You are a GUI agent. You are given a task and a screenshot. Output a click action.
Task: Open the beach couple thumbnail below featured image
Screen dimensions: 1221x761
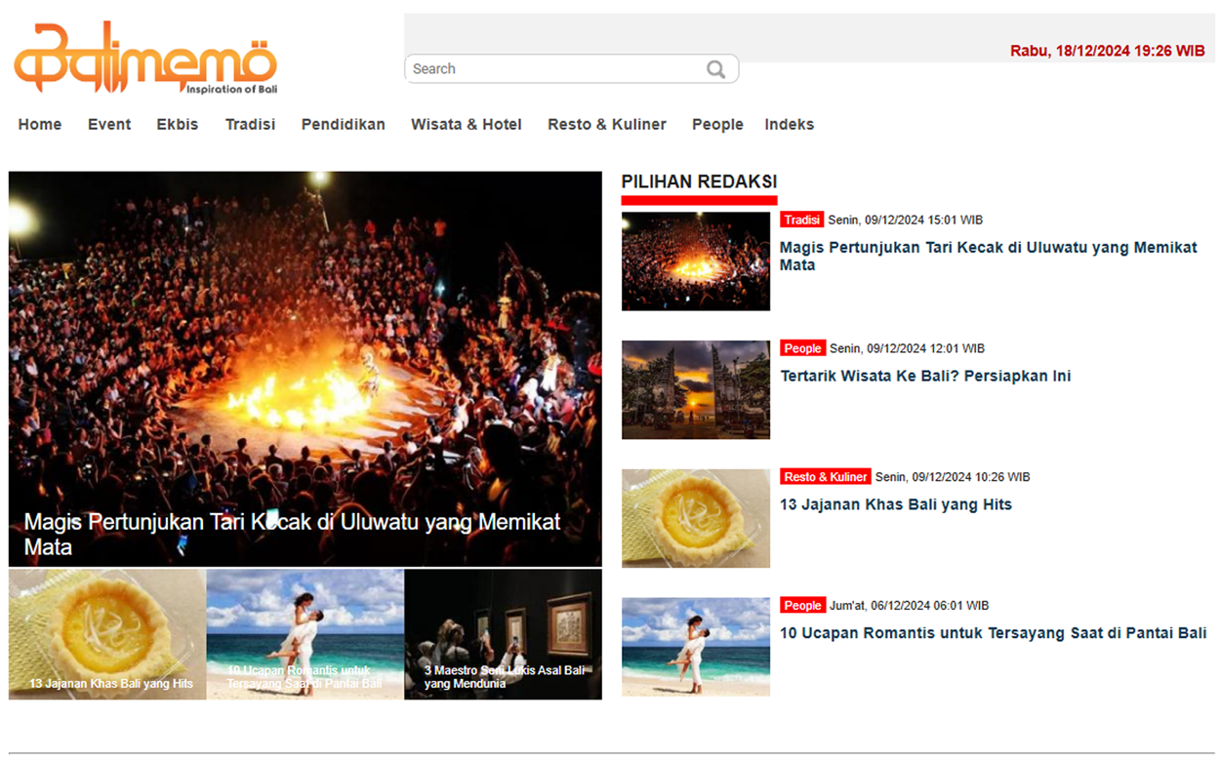point(305,634)
